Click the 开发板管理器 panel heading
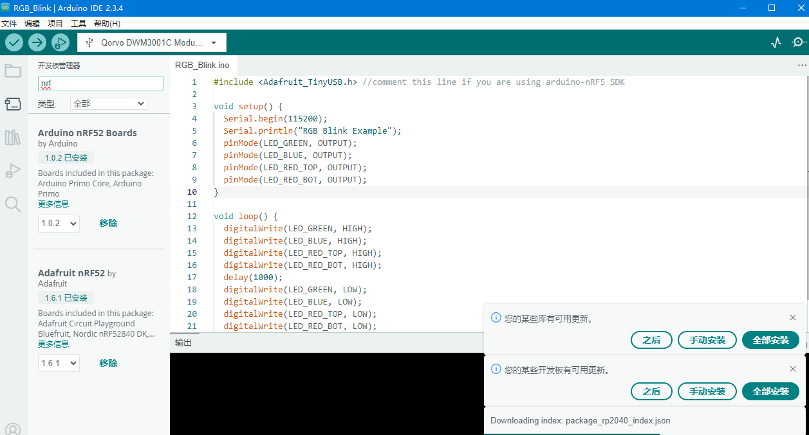Image resolution: width=809 pixels, height=435 pixels. [x=59, y=66]
